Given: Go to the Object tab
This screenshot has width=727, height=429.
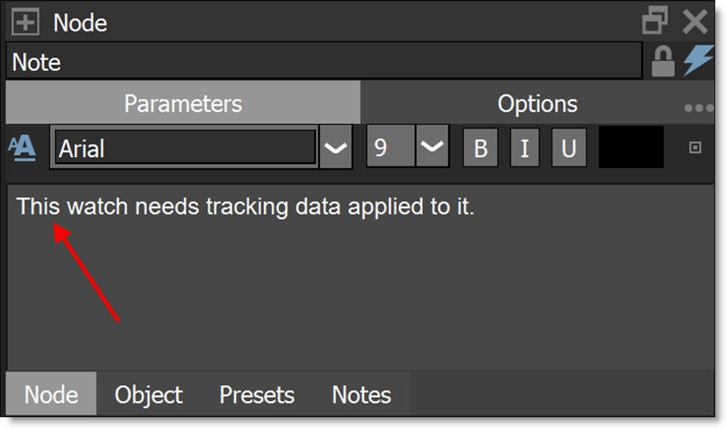Looking at the screenshot, I should click(x=148, y=395).
